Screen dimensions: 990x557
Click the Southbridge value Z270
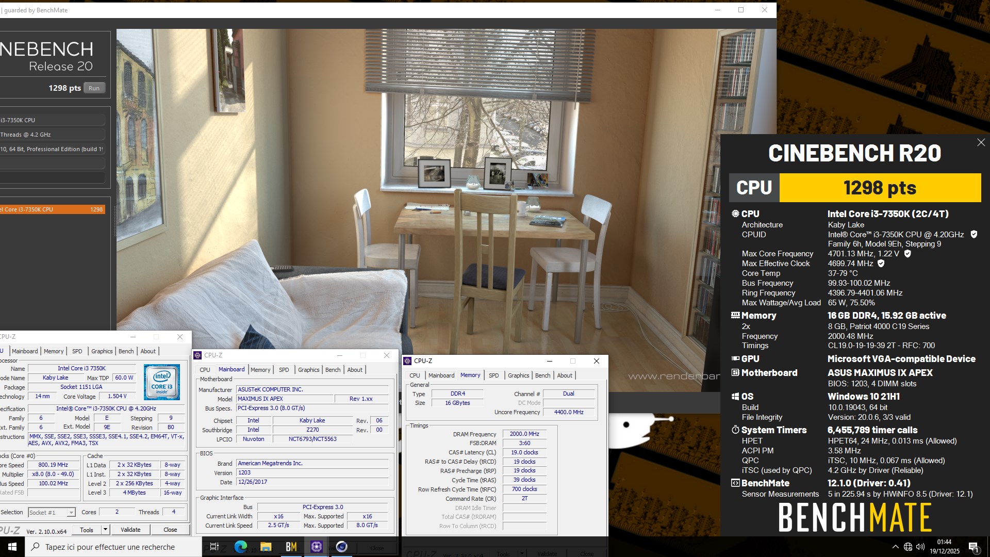(312, 430)
